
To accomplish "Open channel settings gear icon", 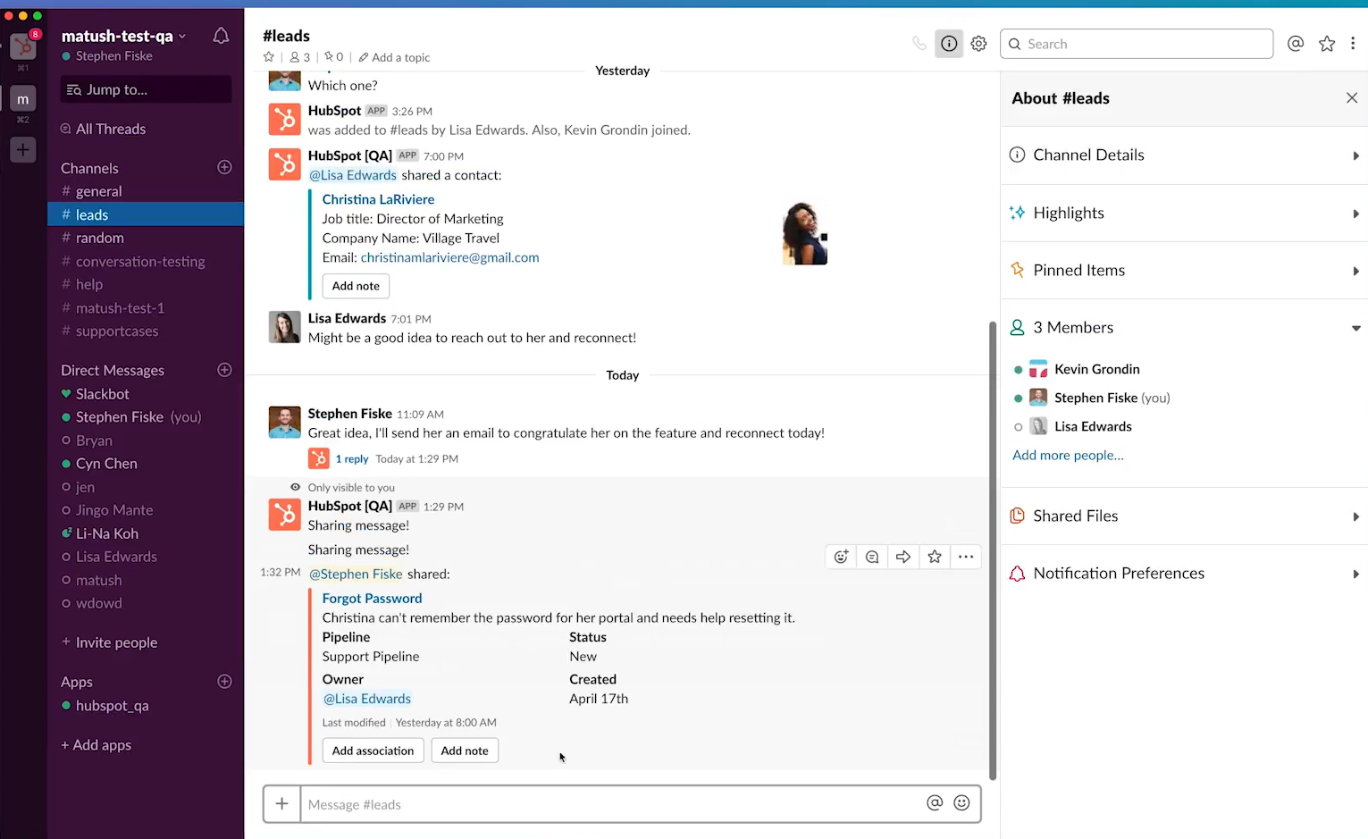I will tap(978, 44).
